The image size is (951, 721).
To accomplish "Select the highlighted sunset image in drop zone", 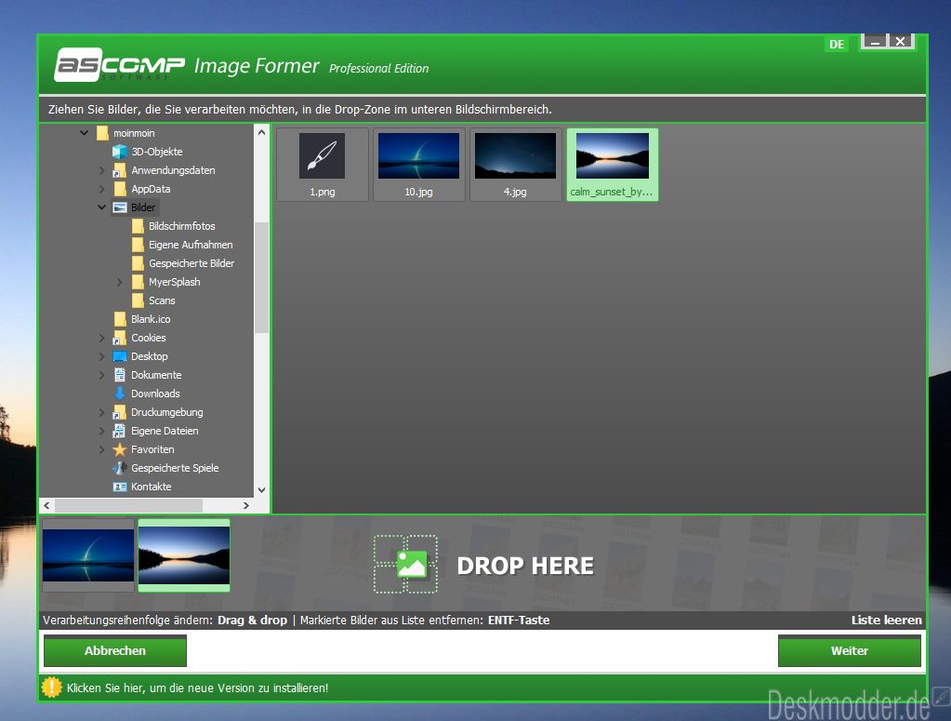I will coord(184,555).
